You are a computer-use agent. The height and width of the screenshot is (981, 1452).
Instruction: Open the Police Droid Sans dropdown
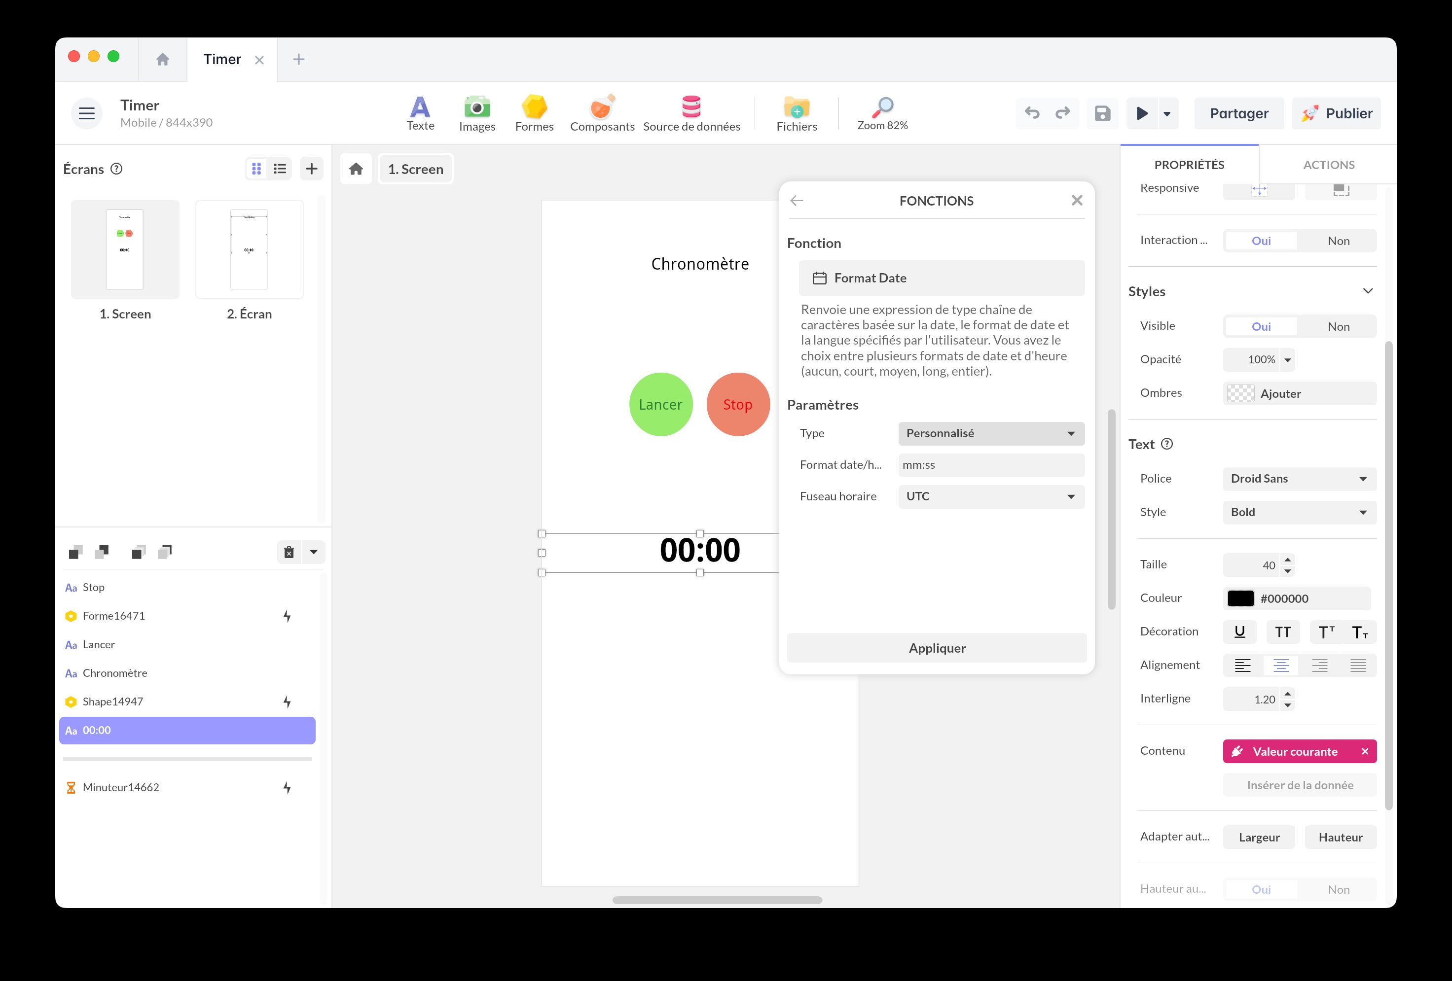(1299, 479)
